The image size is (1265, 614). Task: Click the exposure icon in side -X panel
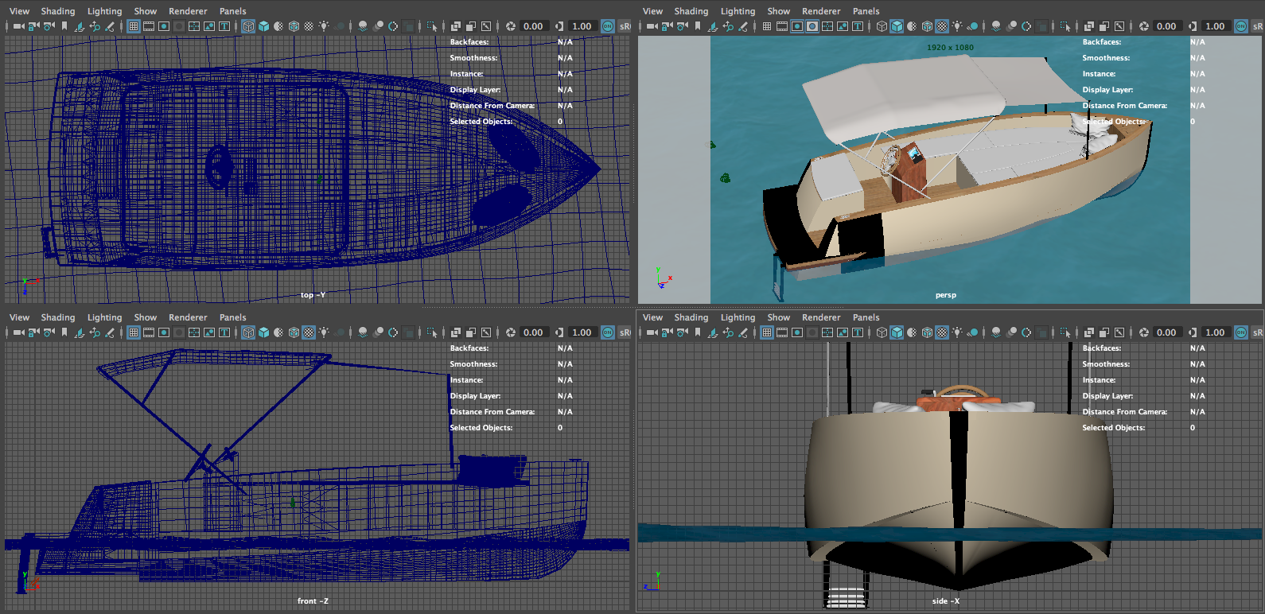coord(1143,332)
